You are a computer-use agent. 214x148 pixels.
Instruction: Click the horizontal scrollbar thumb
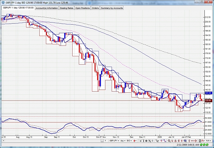click(102, 141)
